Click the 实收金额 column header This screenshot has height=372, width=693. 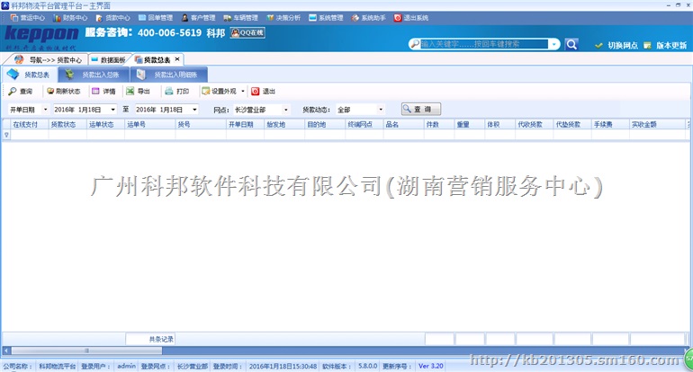658,124
